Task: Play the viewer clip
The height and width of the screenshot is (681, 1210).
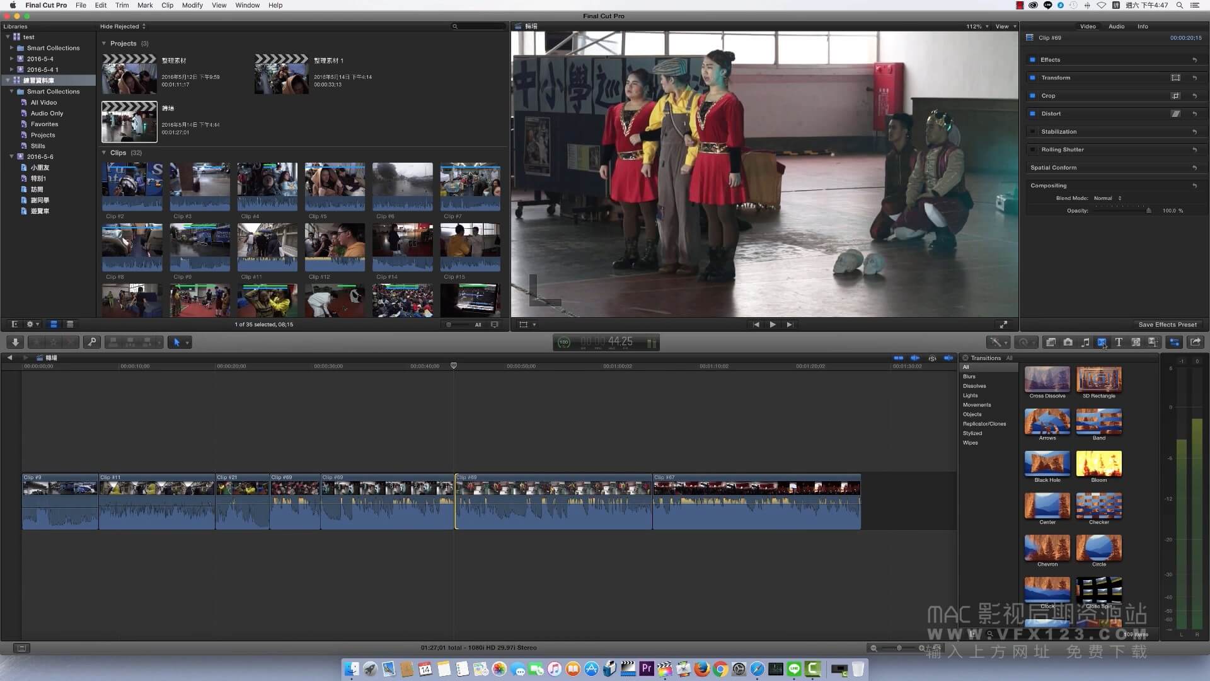Action: coord(773,325)
